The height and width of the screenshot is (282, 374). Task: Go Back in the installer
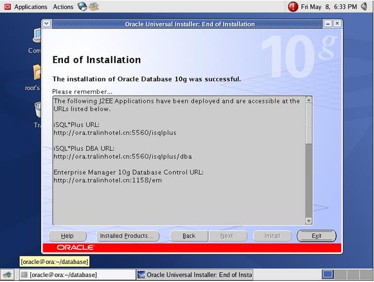coord(189,236)
